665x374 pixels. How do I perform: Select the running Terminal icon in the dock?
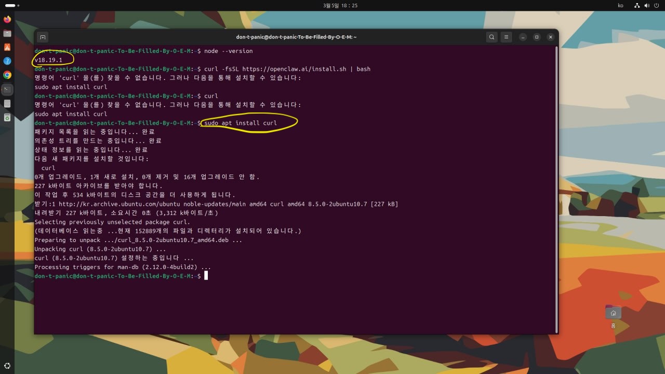(x=7, y=88)
